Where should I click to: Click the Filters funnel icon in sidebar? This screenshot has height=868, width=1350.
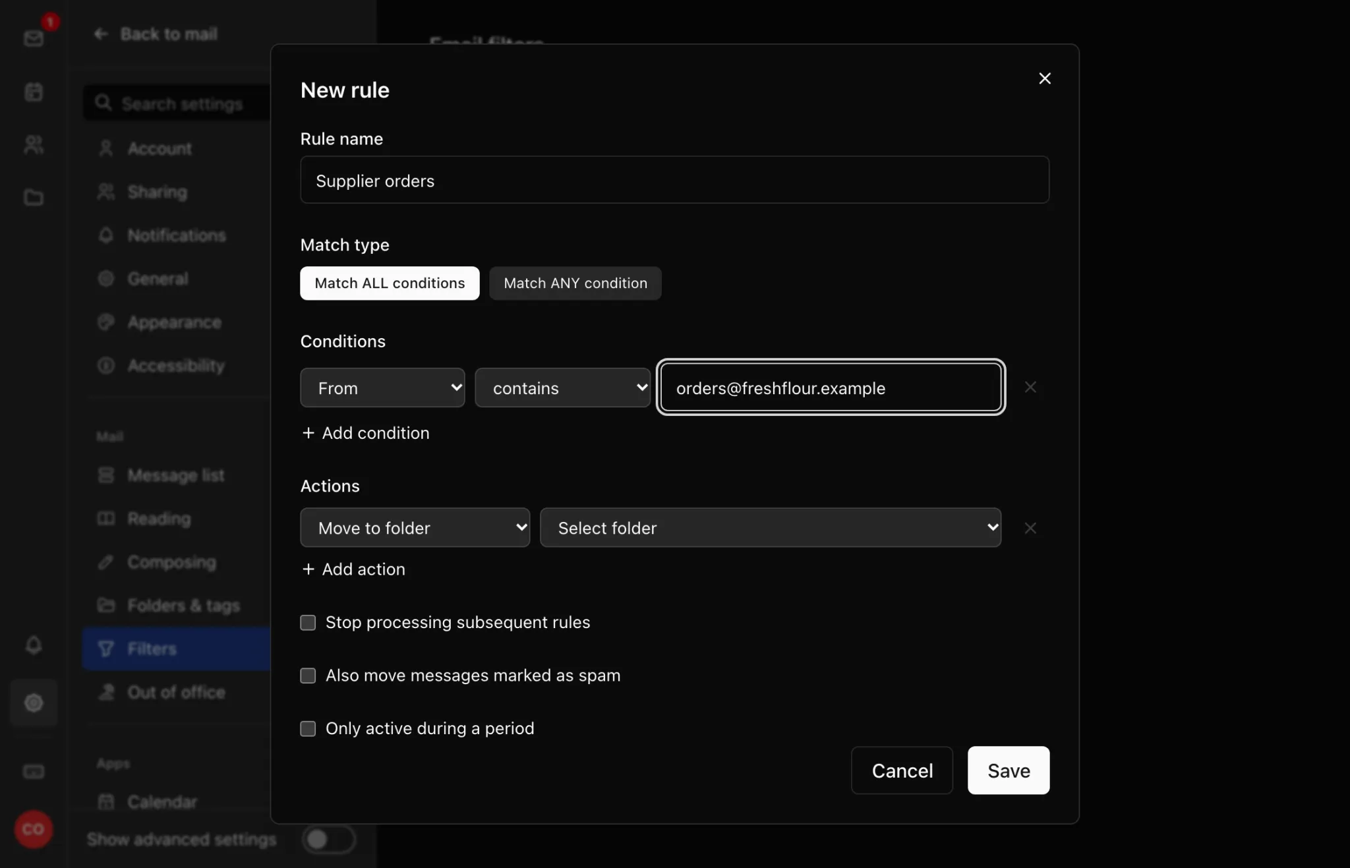click(105, 649)
